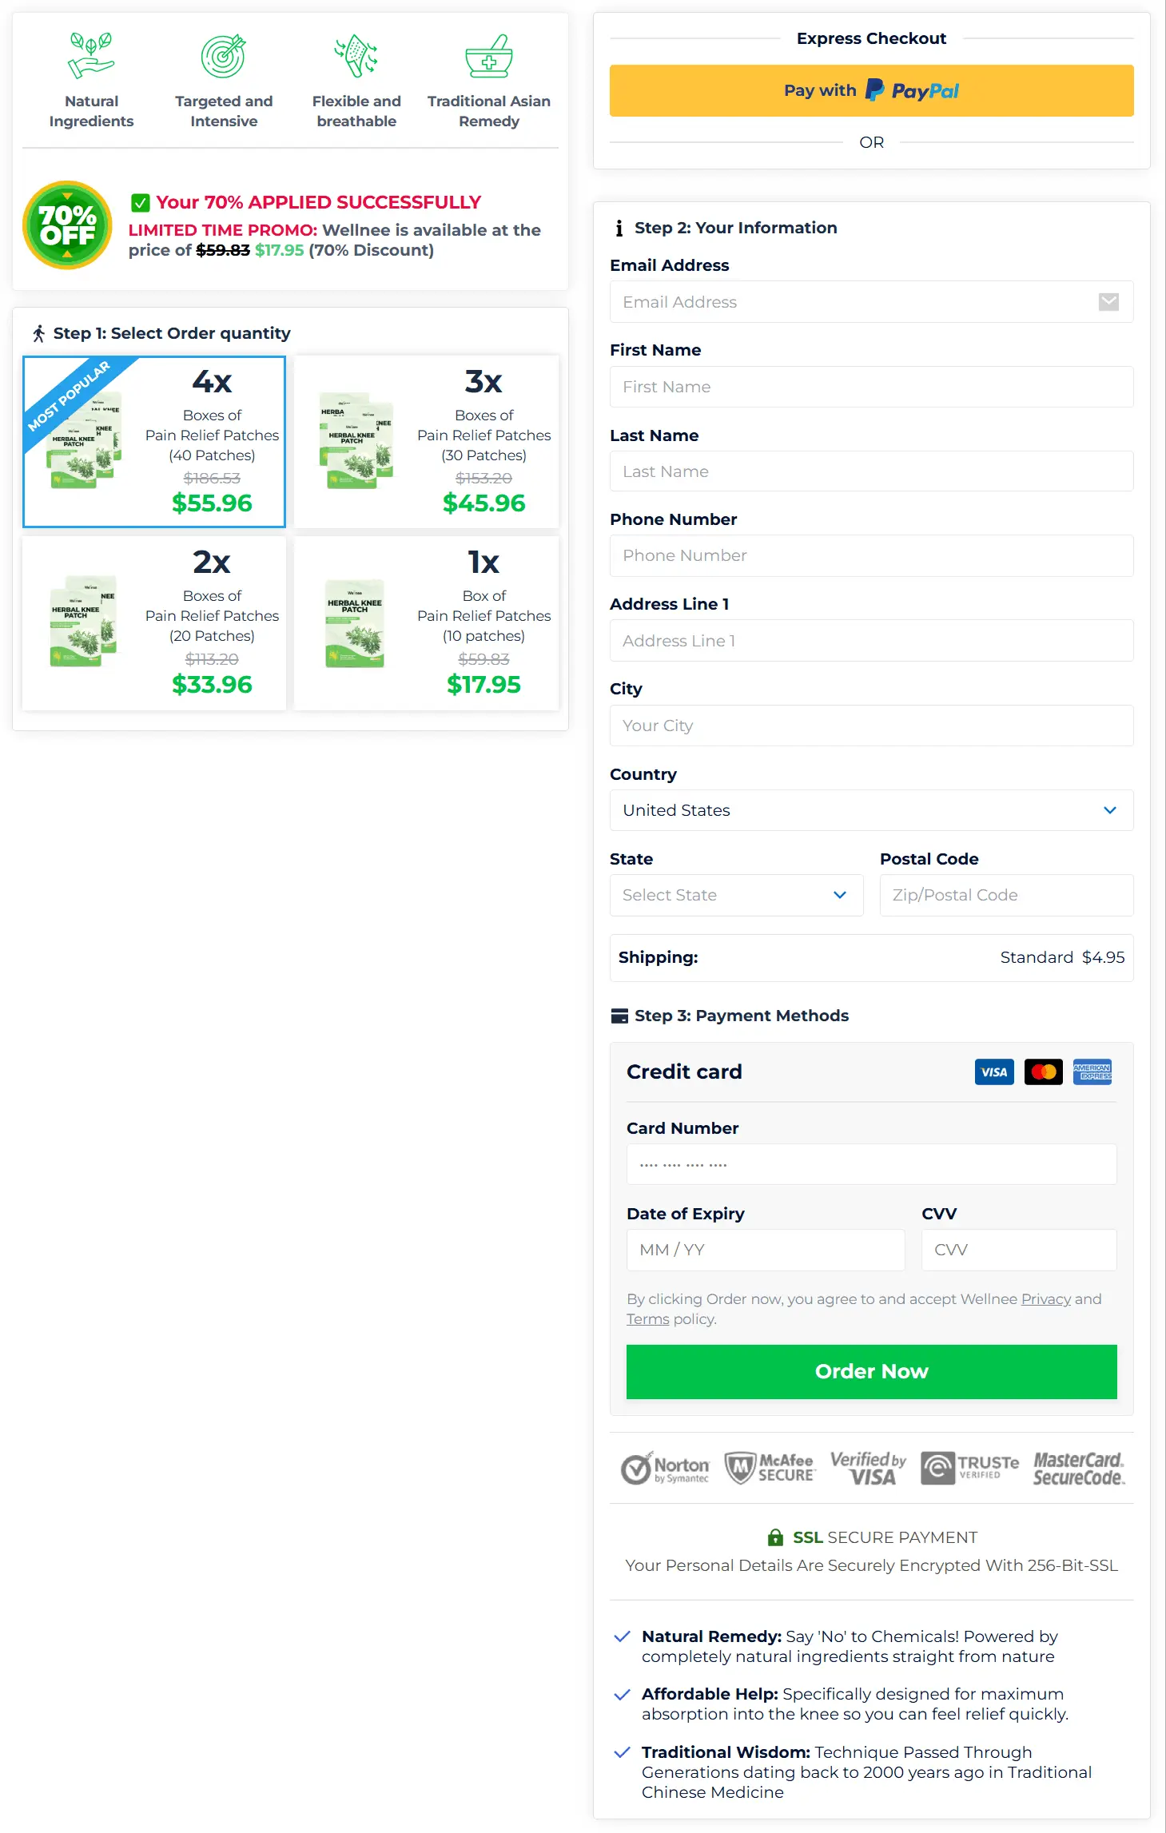Focus the CVV field

(x=1019, y=1250)
